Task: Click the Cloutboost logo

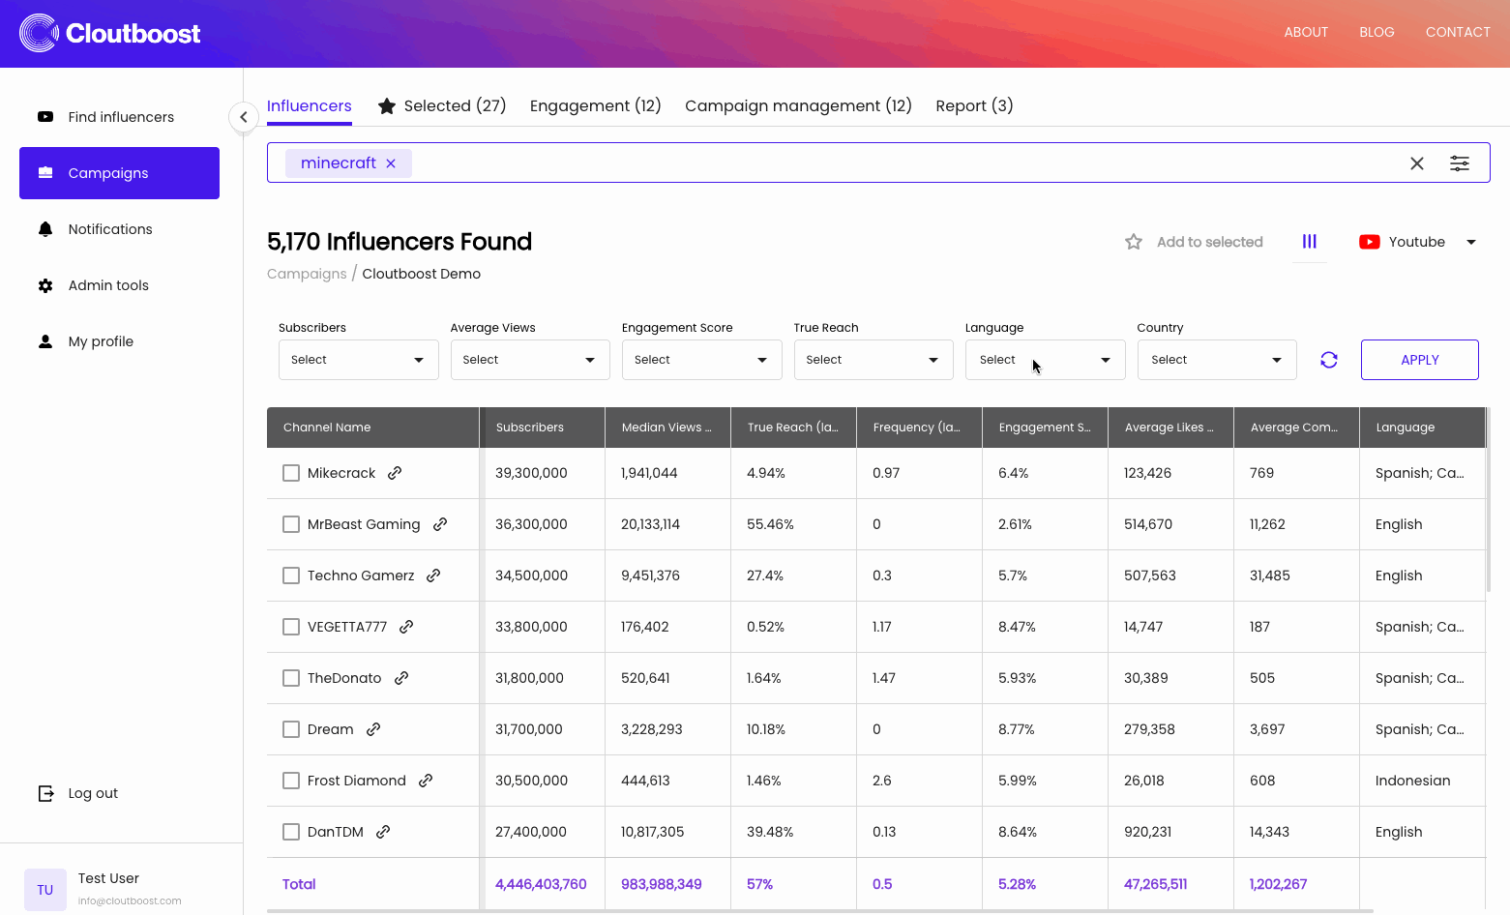Action: coord(110,34)
